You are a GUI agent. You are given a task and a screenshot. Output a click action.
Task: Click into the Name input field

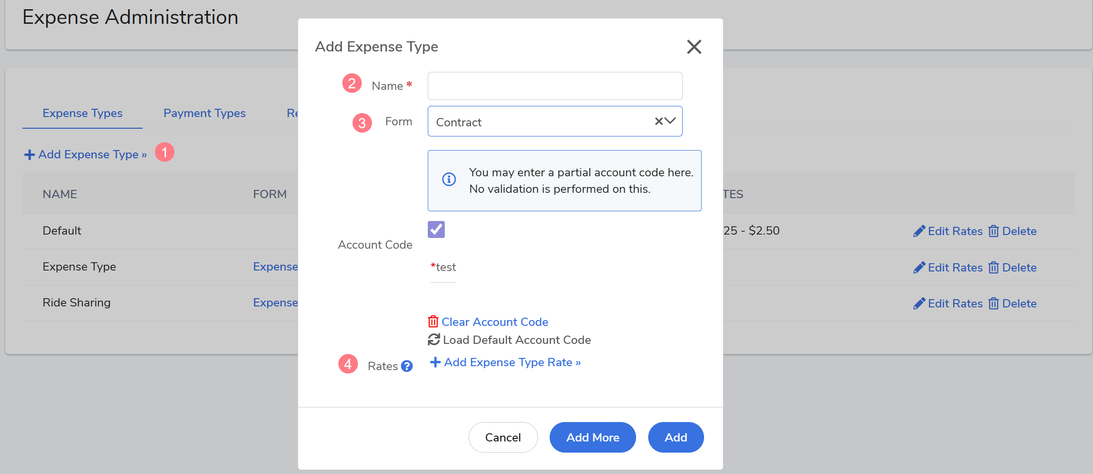555,86
